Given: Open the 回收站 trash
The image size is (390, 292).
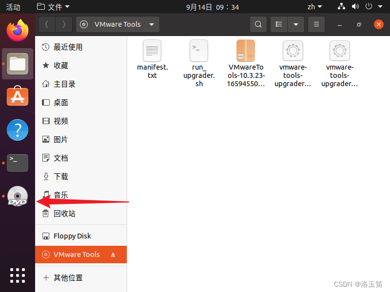Looking at the screenshot, I should tap(81, 213).
